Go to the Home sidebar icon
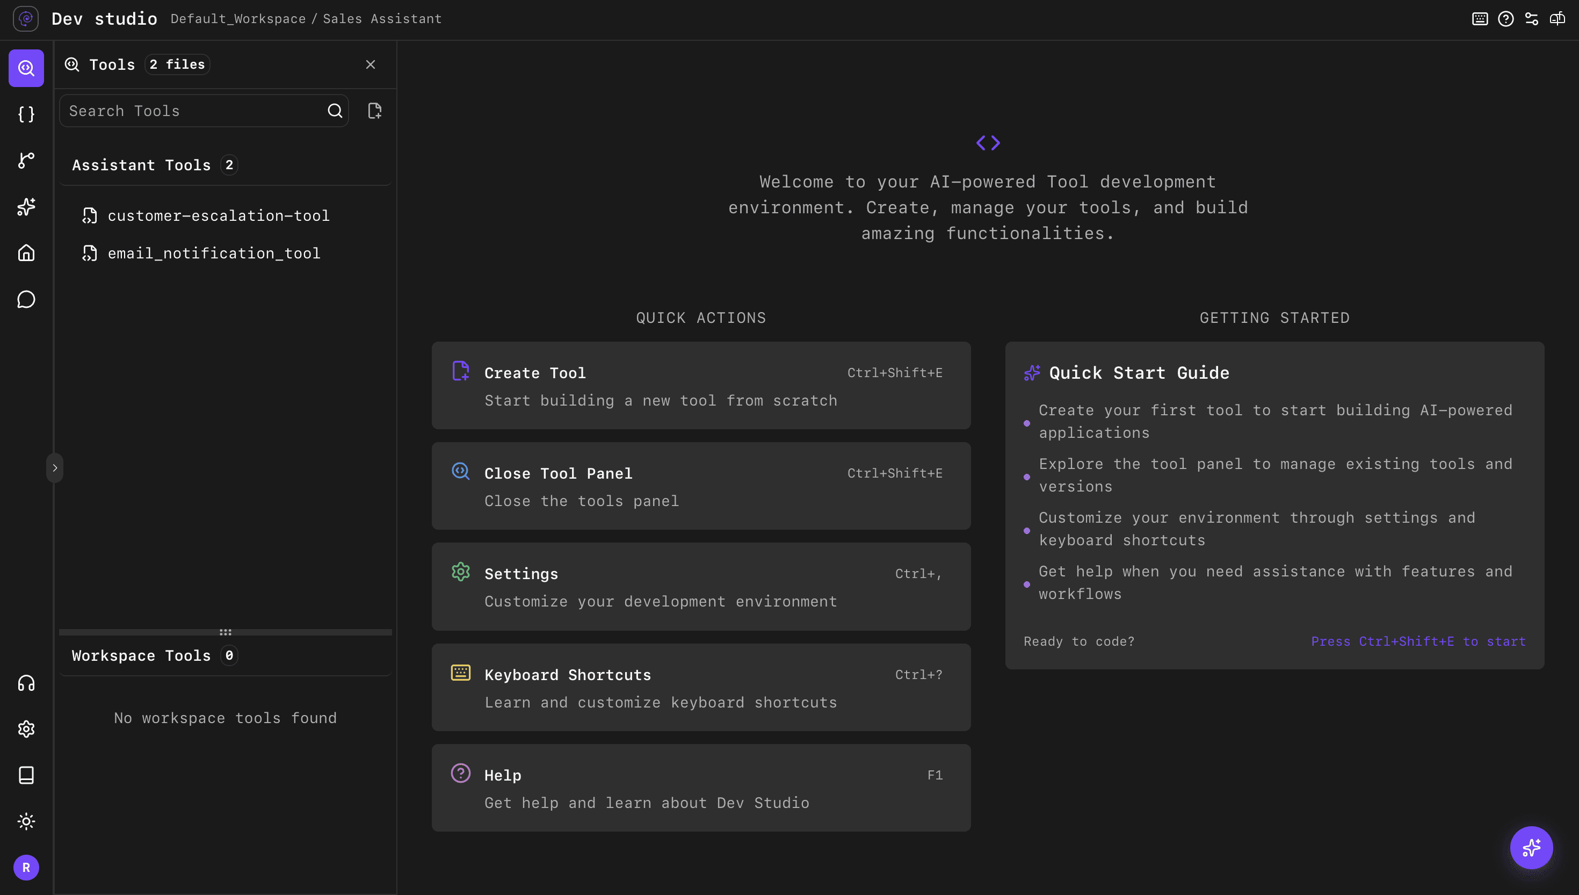 point(26,252)
